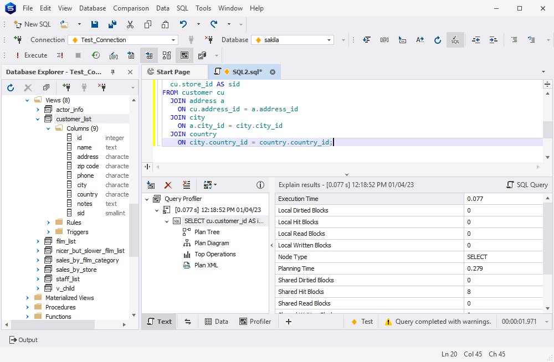Collapse the Views node in Database Explorer
Screen dimensions: 554x362
click(27, 100)
